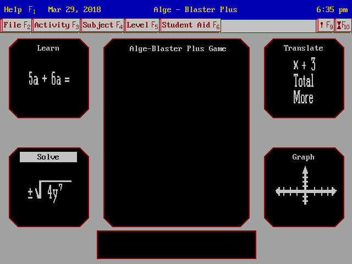Open the File menu
The image size is (352, 264).
pos(17,25)
